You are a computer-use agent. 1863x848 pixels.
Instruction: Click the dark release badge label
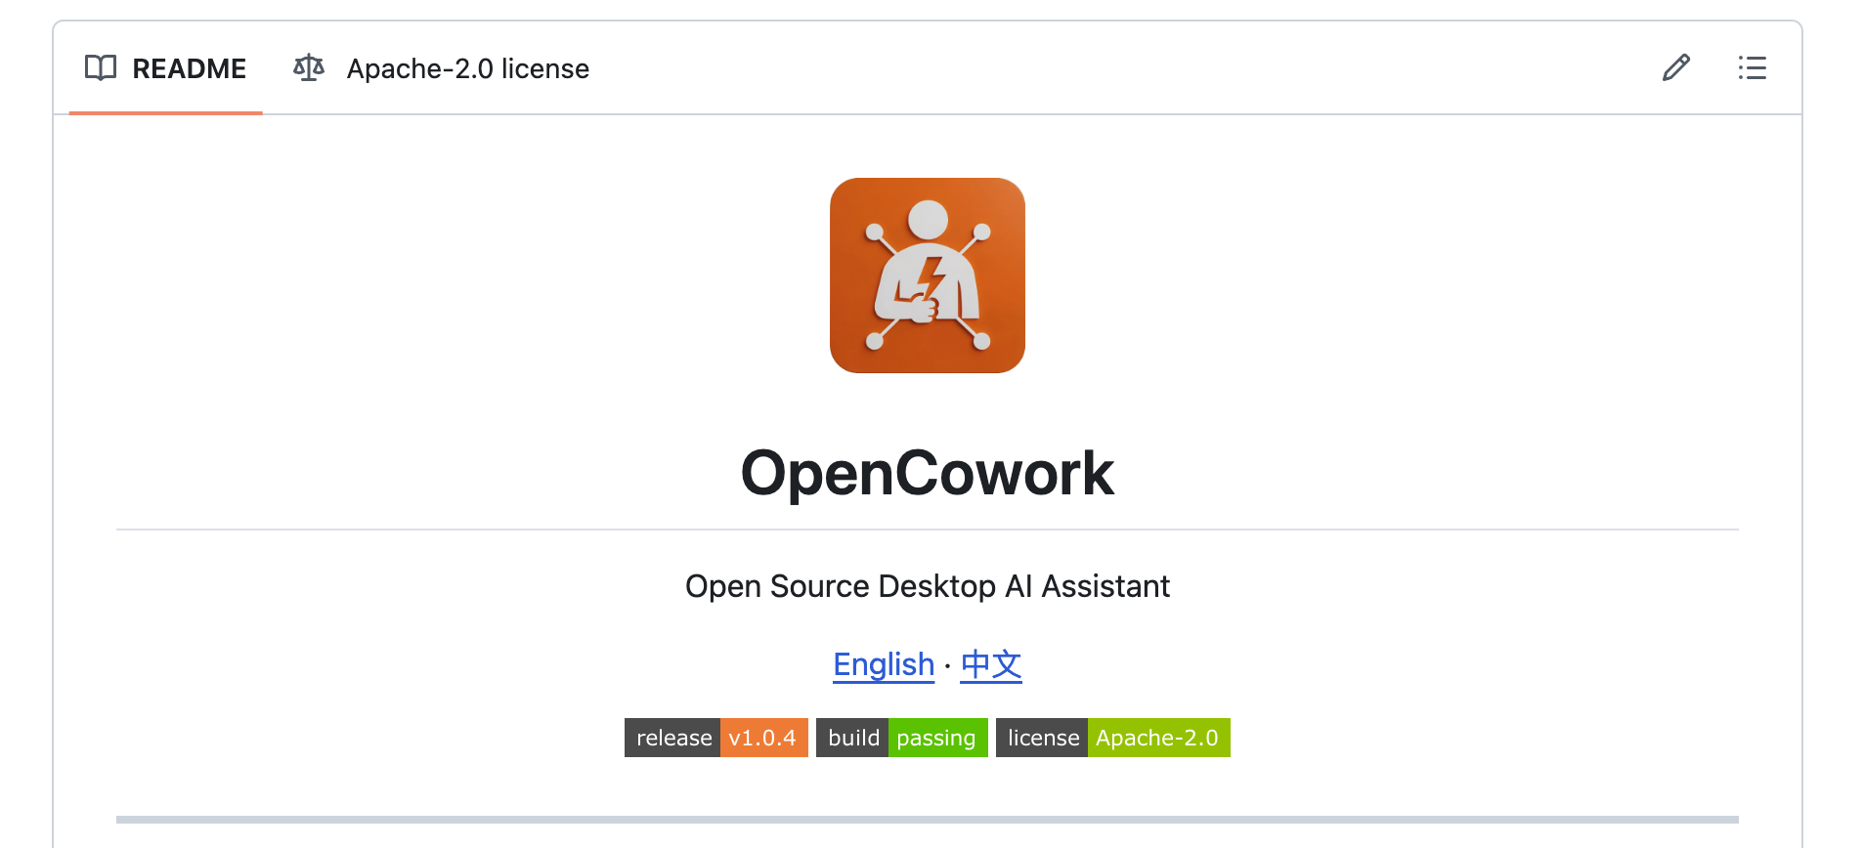pyautogui.click(x=672, y=738)
